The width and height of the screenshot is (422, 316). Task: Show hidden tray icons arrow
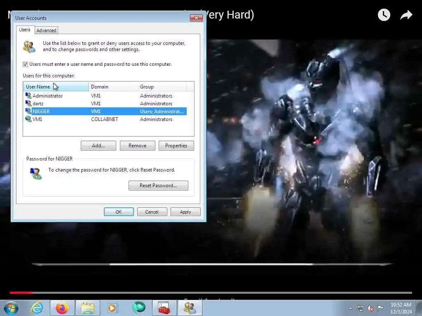point(350,308)
